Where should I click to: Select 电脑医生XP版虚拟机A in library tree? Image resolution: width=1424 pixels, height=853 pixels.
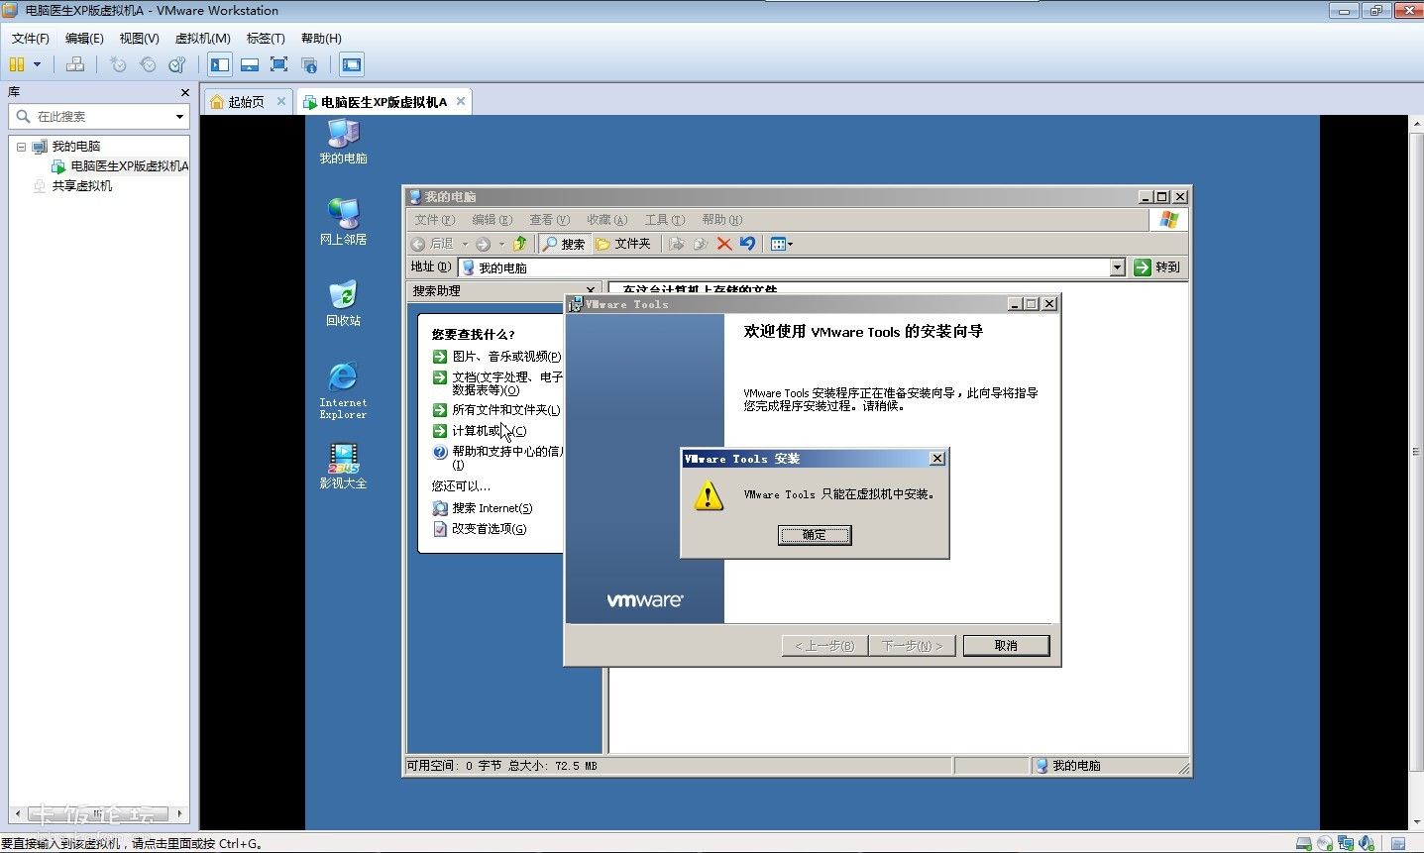click(129, 166)
